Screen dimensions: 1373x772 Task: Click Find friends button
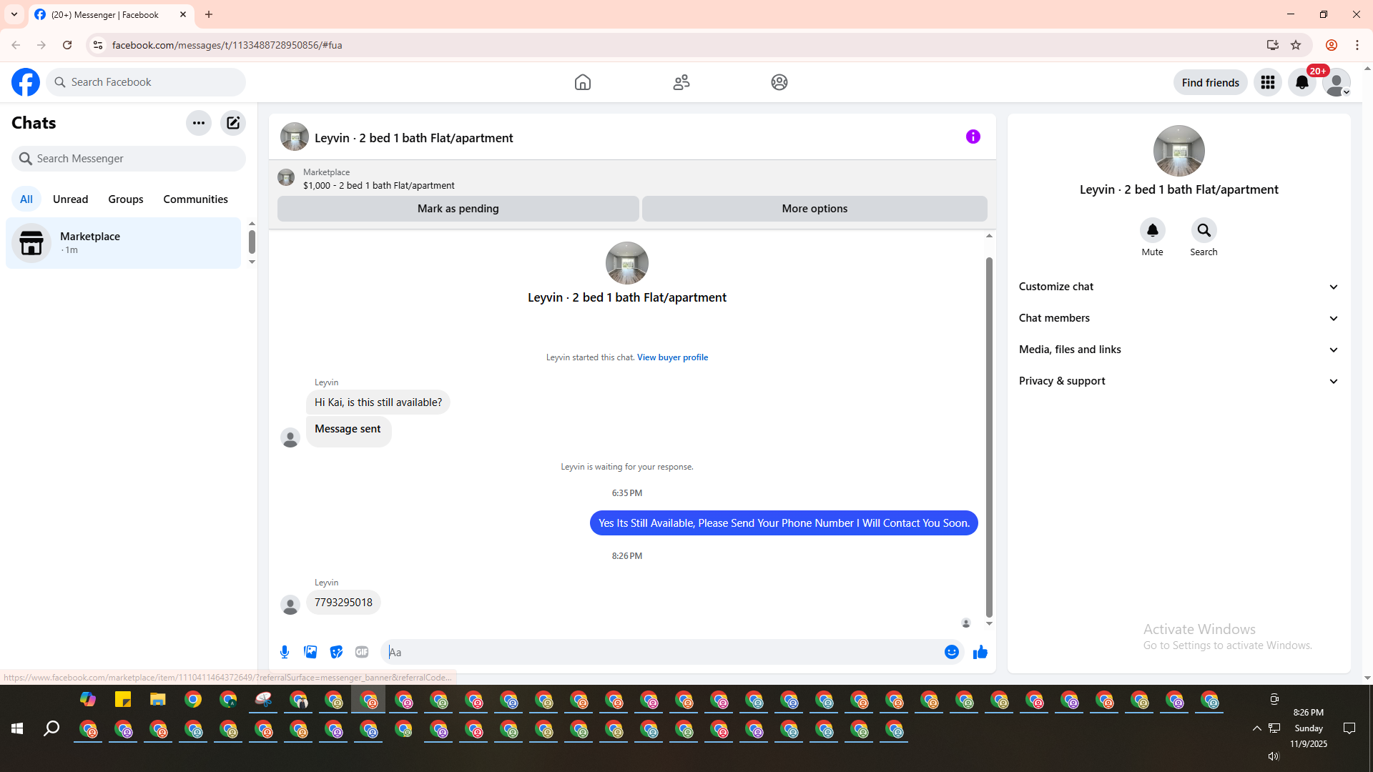point(1211,82)
